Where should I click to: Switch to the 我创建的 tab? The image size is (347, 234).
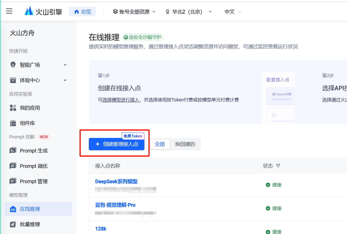[185, 144]
